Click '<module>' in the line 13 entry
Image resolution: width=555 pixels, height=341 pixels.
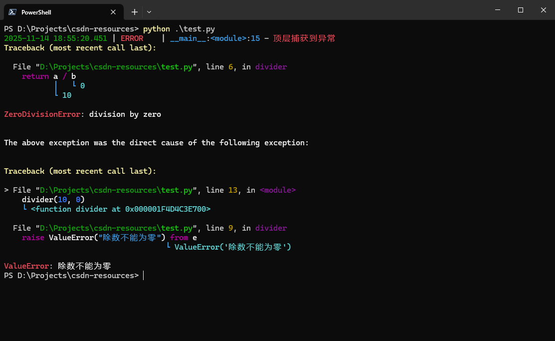(x=277, y=190)
